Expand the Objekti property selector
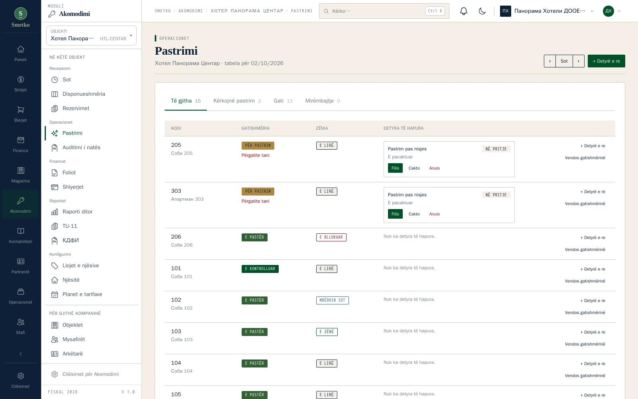This screenshot has height=399, width=638. pyautogui.click(x=91, y=36)
